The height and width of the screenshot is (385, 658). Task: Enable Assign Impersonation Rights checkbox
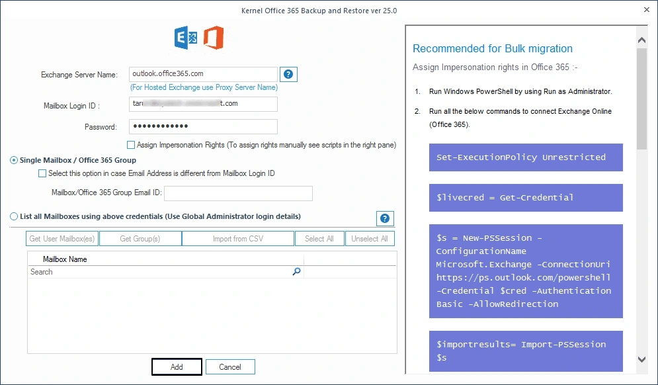click(x=131, y=145)
